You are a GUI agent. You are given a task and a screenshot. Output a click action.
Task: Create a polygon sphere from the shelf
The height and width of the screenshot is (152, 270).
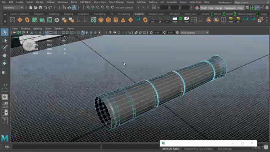pyautogui.click(x=101, y=20)
